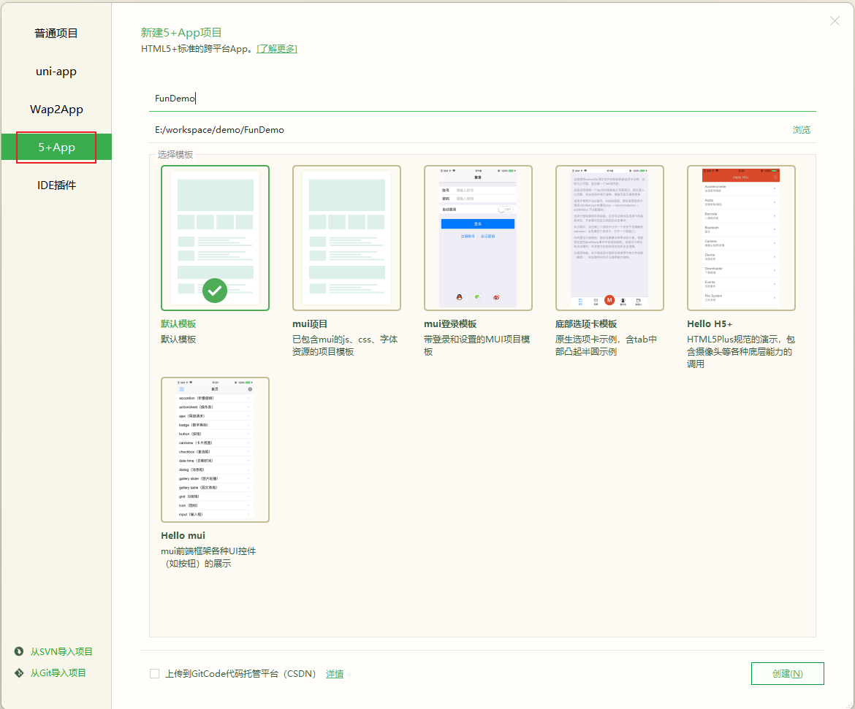
Task: Click the SVN import icon
Action: point(19,651)
